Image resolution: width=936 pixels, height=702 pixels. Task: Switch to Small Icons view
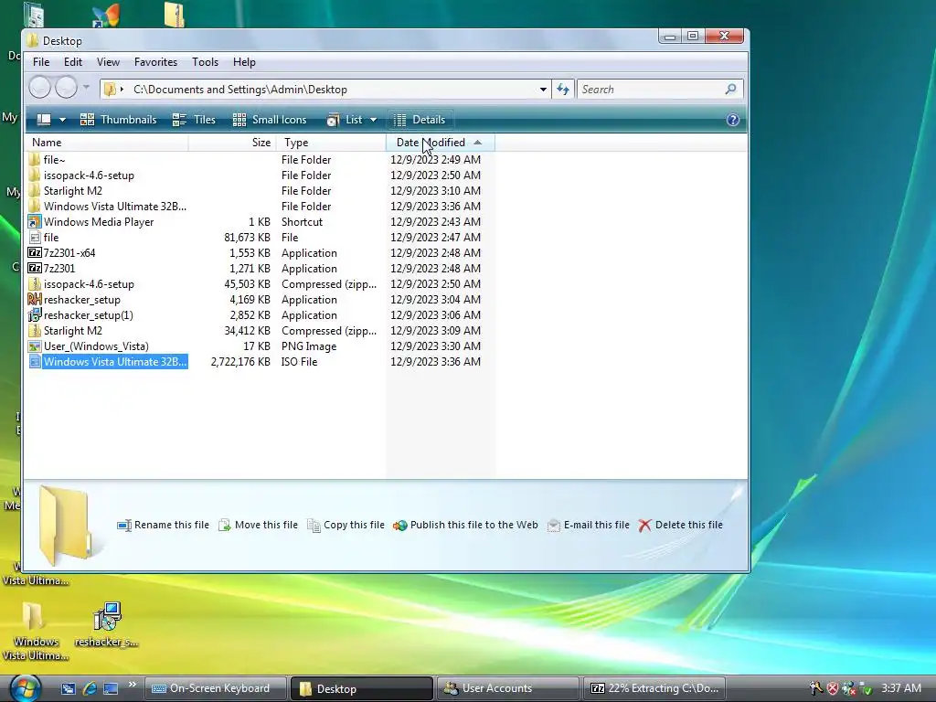(270, 120)
